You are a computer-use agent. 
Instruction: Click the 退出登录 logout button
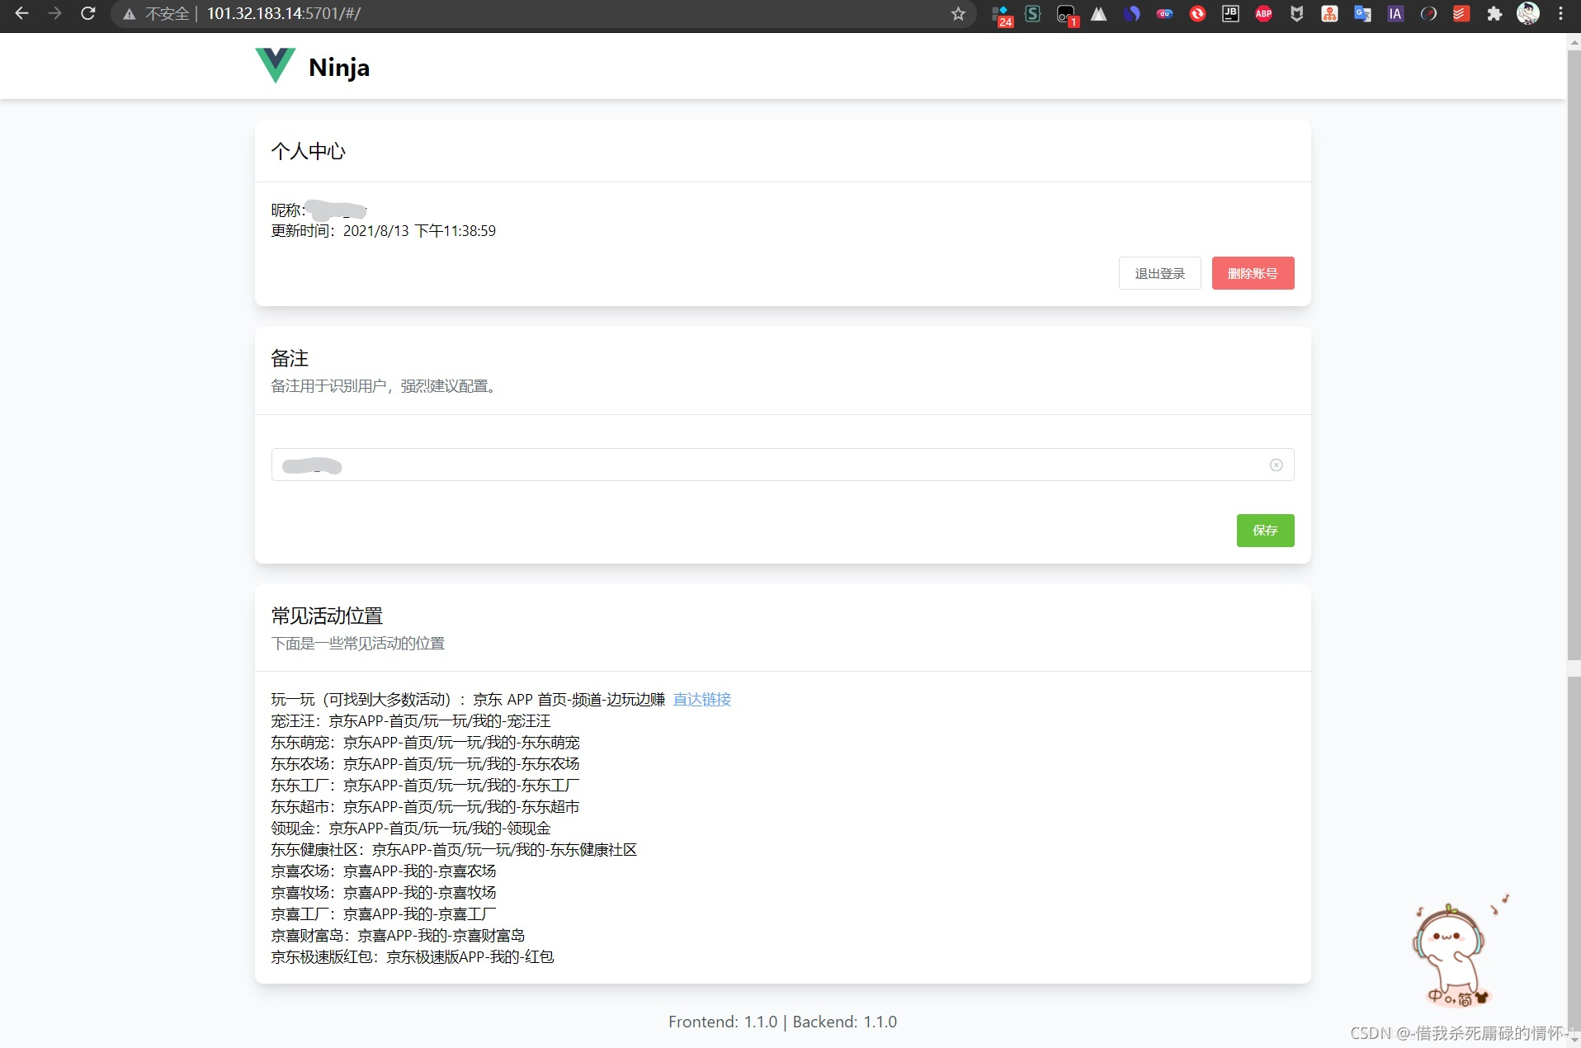pos(1159,273)
